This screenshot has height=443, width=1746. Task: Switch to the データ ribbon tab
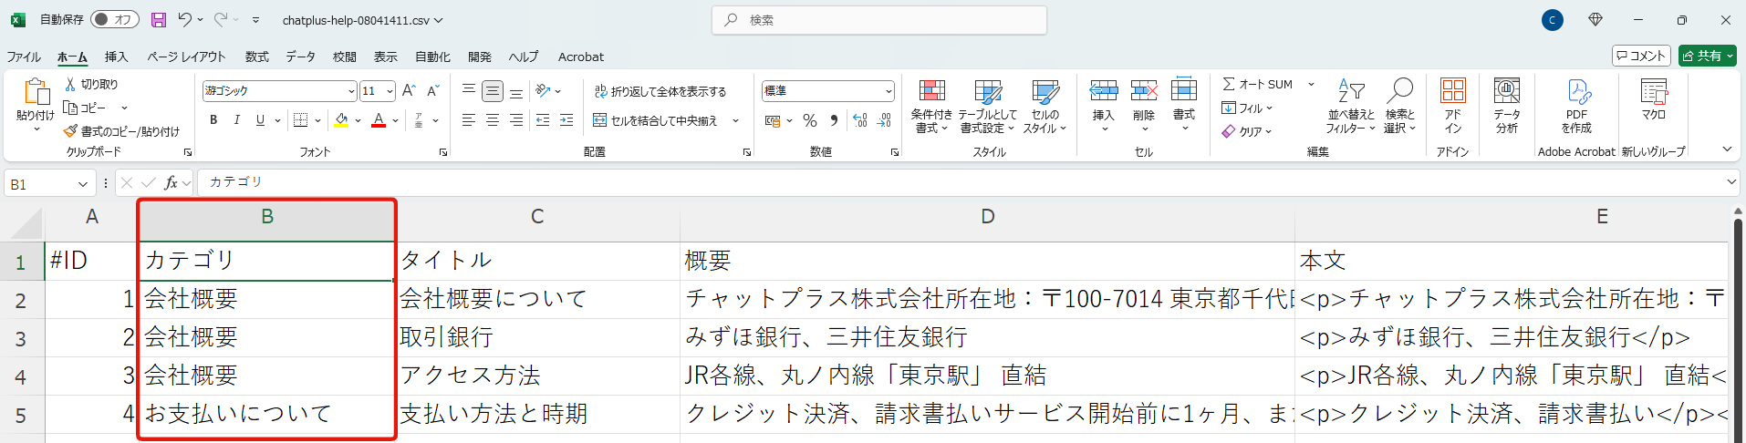click(300, 57)
